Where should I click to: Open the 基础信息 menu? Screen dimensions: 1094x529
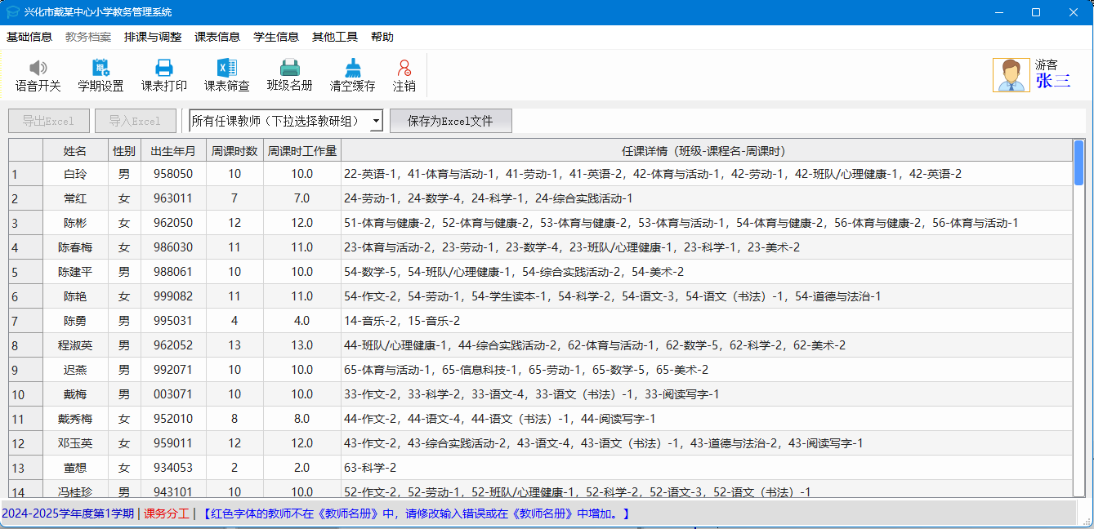(x=29, y=37)
